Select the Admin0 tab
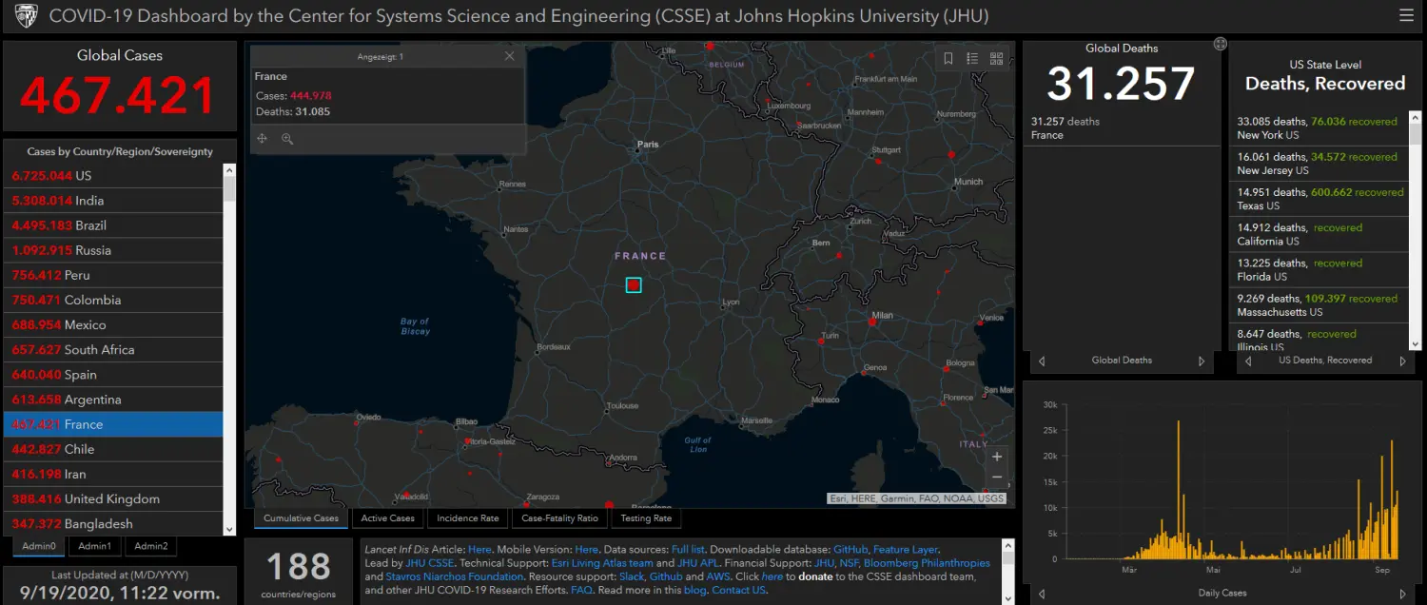 coord(39,546)
